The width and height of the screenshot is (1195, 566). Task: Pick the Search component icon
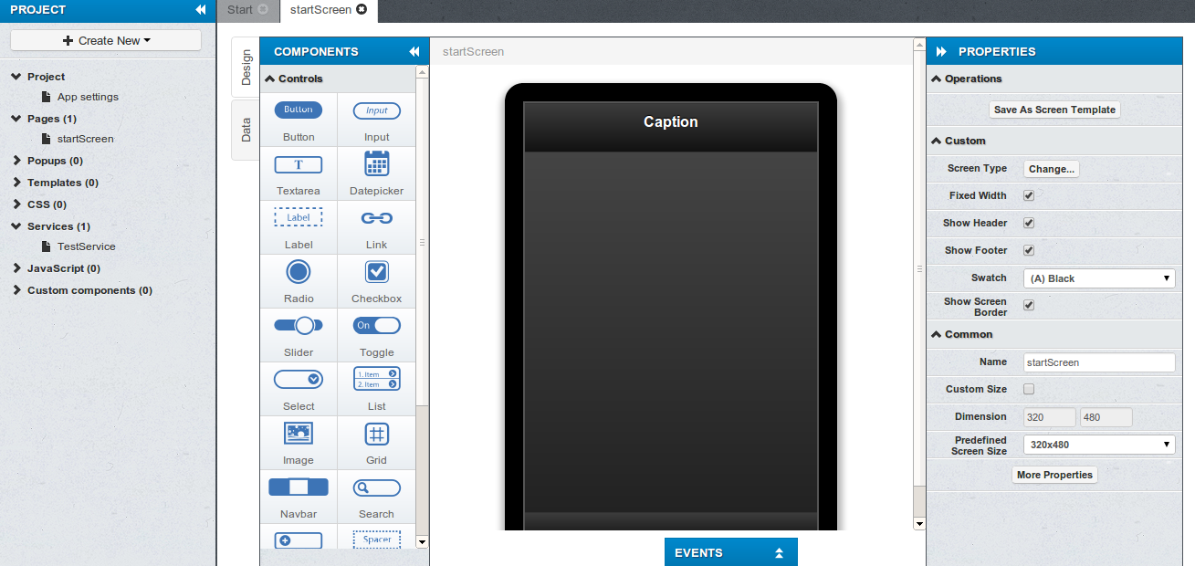point(376,487)
